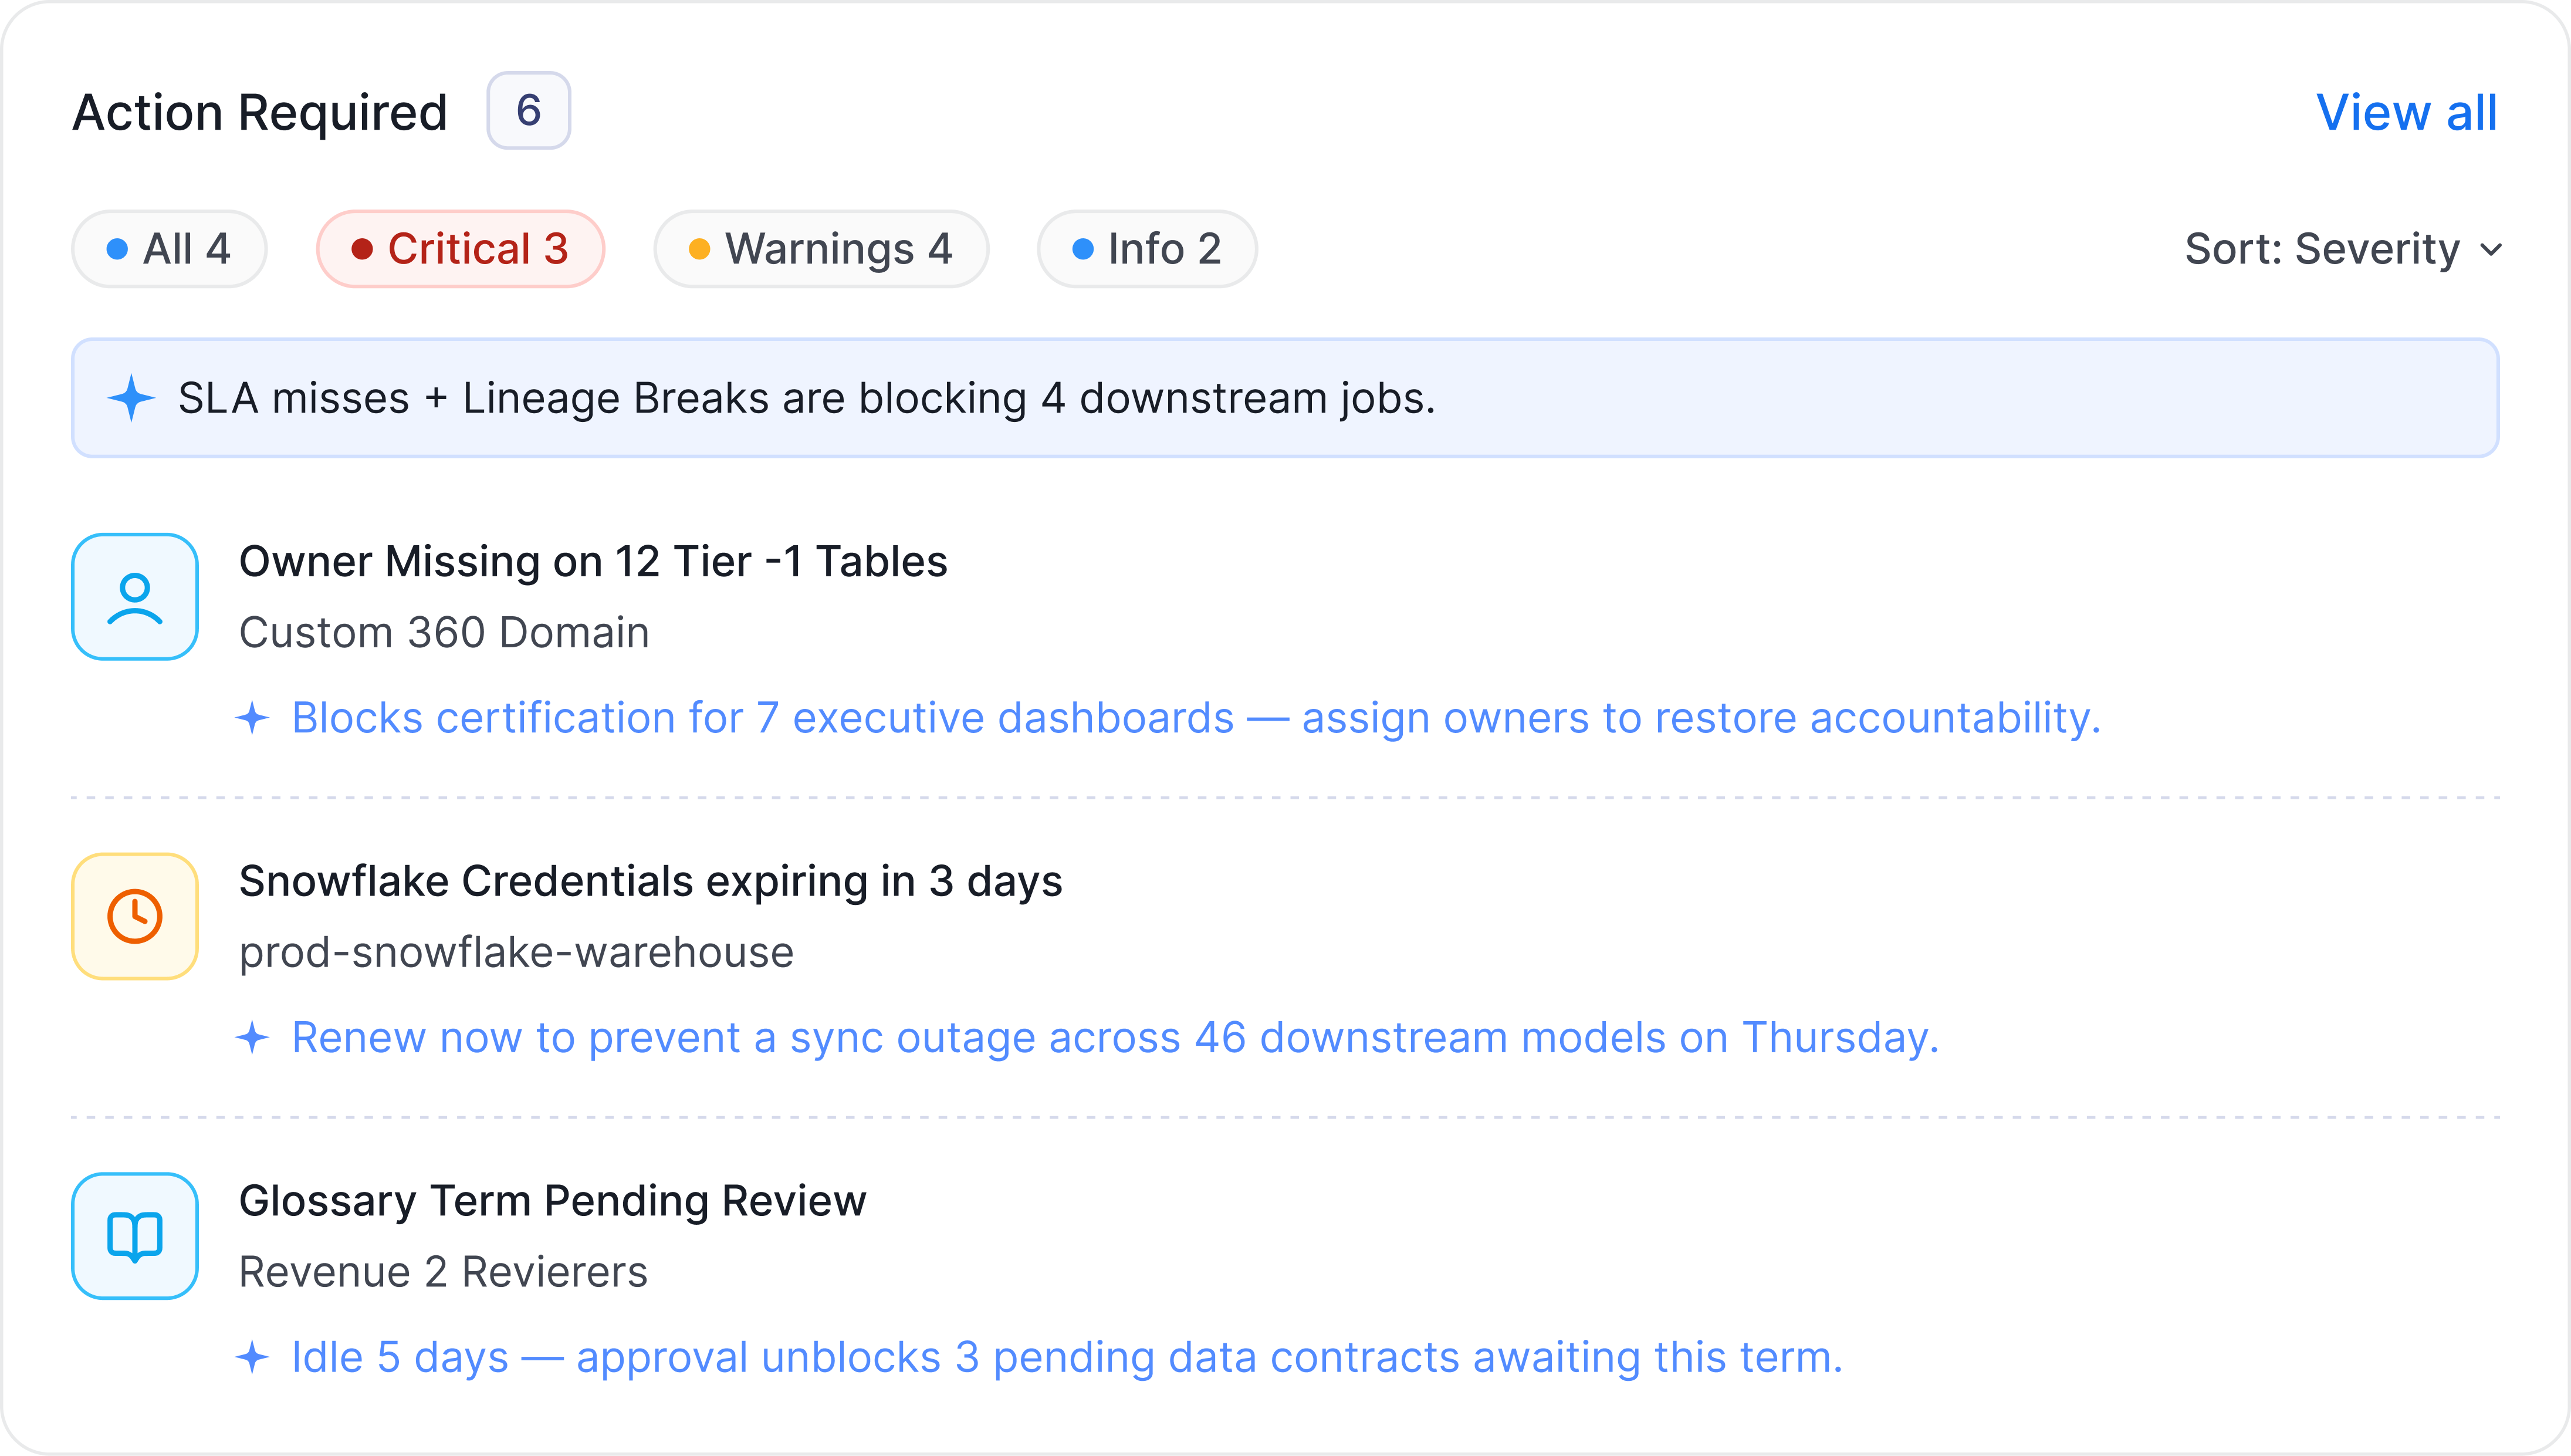Click the Action Required count badge 6
2571x1456 pixels.
tap(529, 111)
